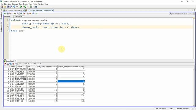
Task: Click 'Line 3 Column 14' in status bar
Action: (160, 109)
